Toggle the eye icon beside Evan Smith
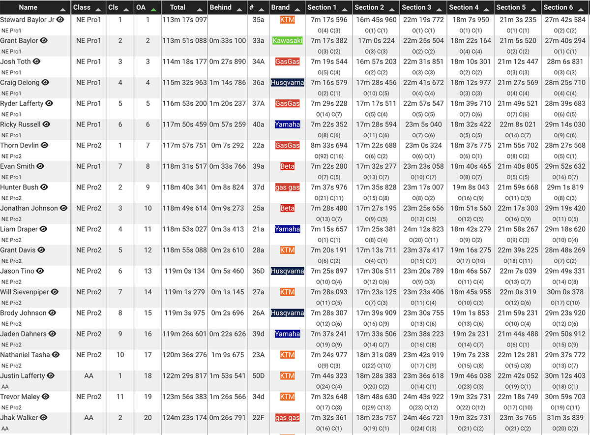 (x=40, y=166)
